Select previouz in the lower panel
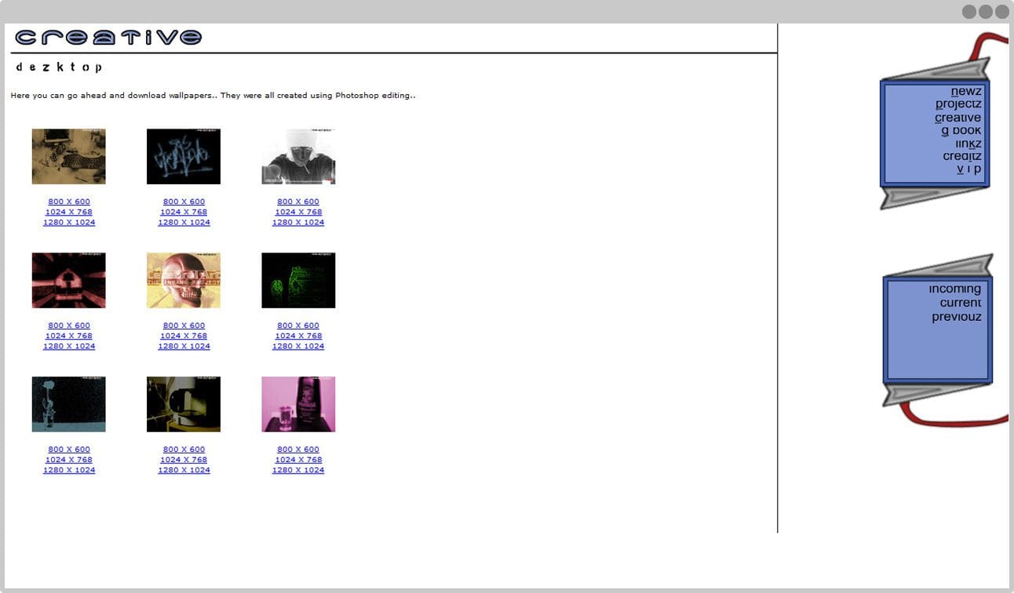The image size is (1014, 593). [956, 317]
